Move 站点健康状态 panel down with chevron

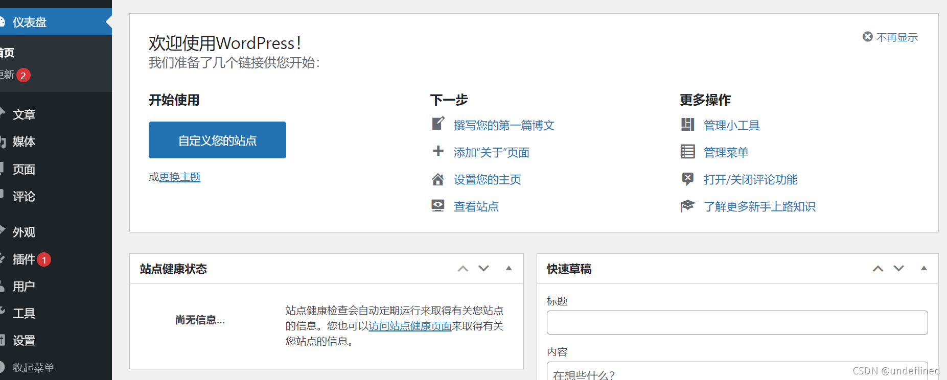484,269
